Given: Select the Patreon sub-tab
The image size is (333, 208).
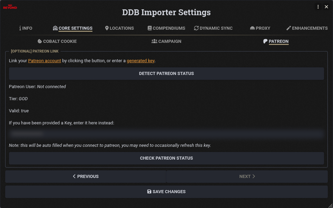Looking at the screenshot, I should (x=276, y=41).
